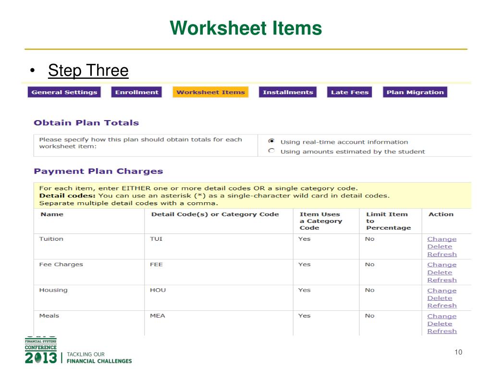Screen dimensions: 492x369
Task: Delete the Meals worksheet item
Action: click(x=440, y=324)
